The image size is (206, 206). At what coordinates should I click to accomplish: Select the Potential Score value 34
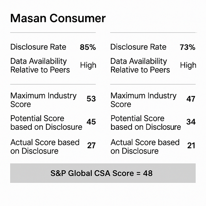coord(191,122)
